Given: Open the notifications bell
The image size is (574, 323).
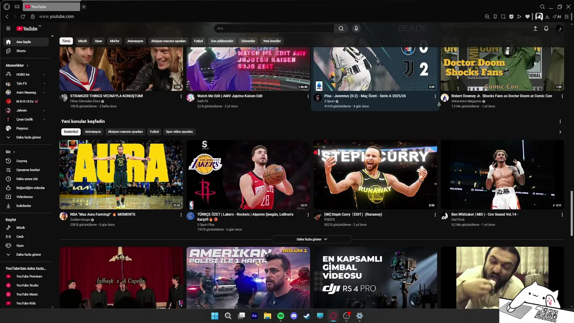Looking at the screenshot, I should 546,28.
